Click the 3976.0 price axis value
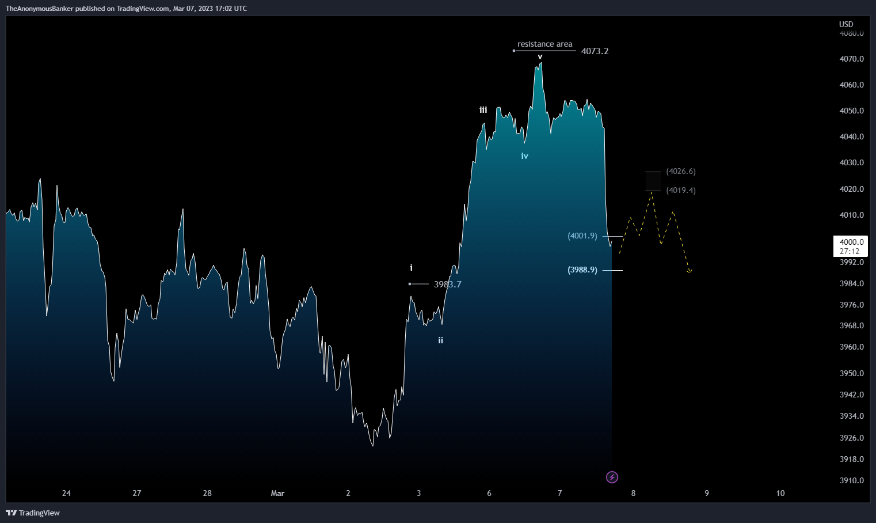The image size is (876, 523). pyautogui.click(x=852, y=305)
